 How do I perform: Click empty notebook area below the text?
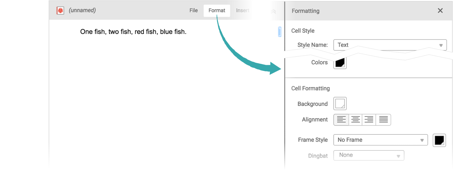pos(150,101)
